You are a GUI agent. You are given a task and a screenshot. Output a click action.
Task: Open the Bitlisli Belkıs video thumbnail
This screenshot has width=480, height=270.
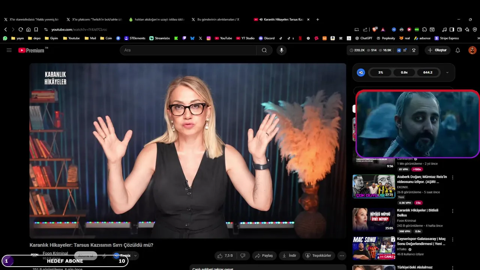(x=373, y=219)
